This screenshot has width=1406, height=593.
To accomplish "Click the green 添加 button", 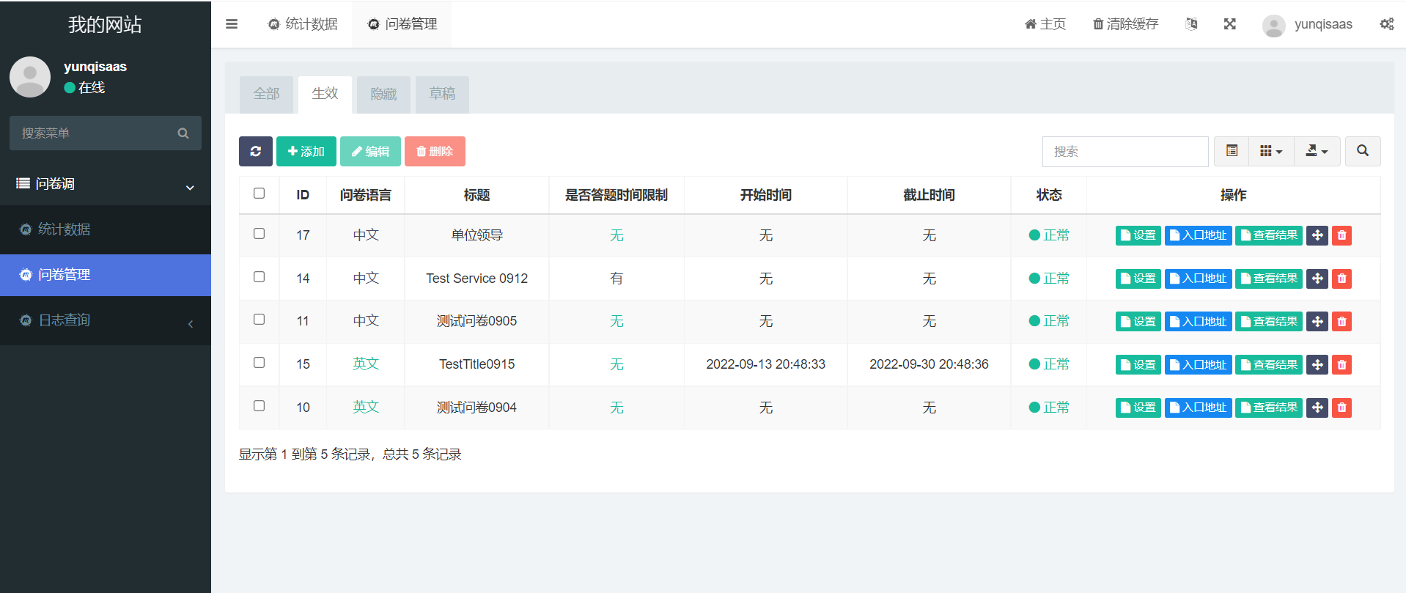I will click(x=306, y=151).
